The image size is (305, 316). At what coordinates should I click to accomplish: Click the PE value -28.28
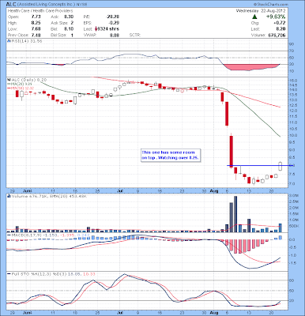(x=112, y=17)
